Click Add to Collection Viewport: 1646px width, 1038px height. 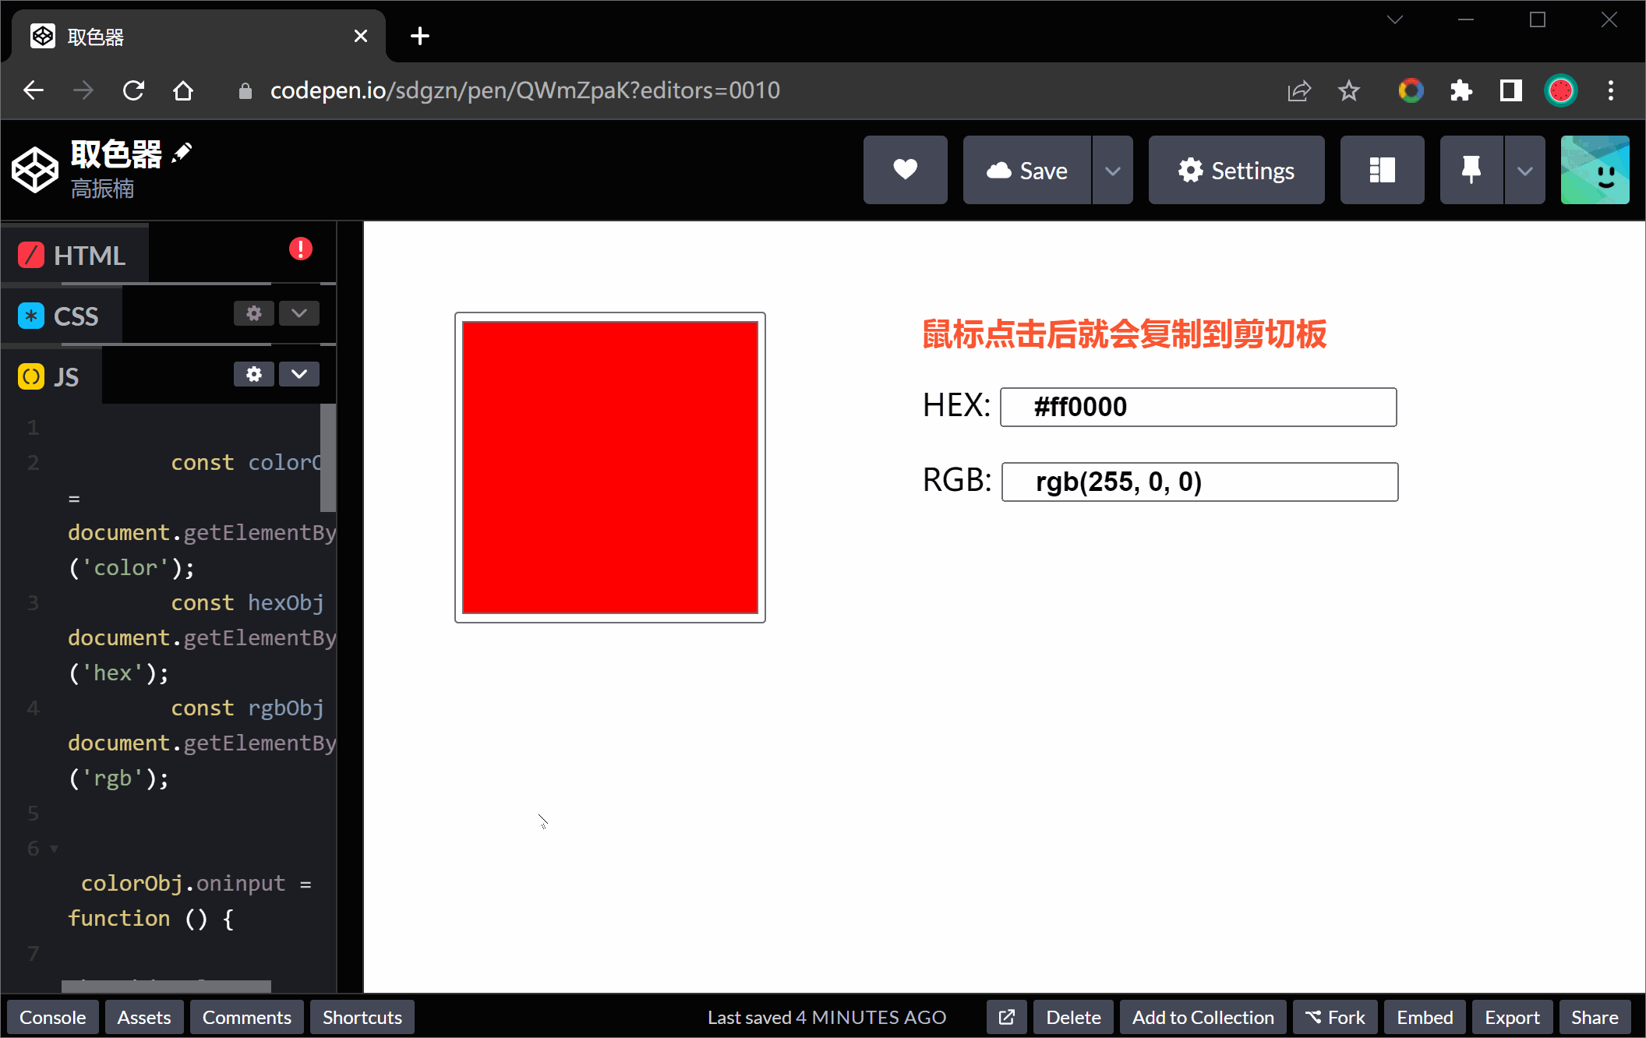(1203, 1017)
